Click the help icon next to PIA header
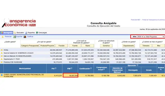This screenshot has width=165, height=96. pyautogui.click(x=56, y=68)
